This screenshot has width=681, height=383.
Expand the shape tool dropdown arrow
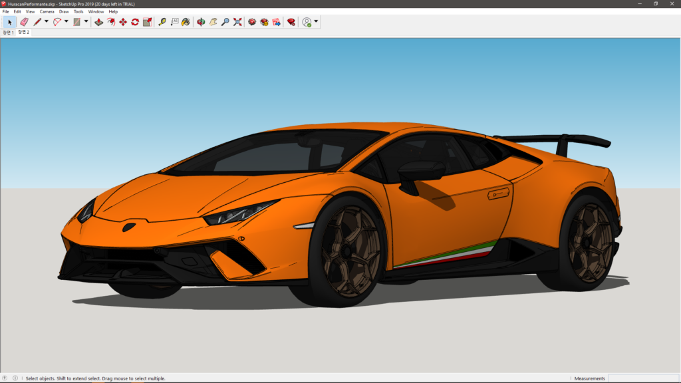click(x=86, y=22)
